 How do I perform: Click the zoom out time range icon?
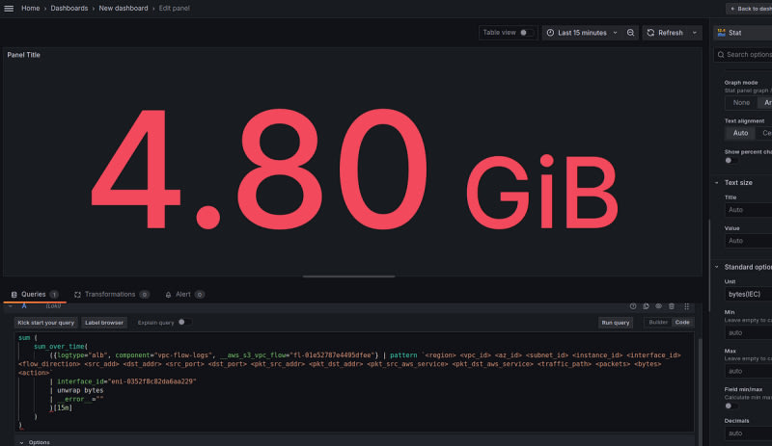631,33
